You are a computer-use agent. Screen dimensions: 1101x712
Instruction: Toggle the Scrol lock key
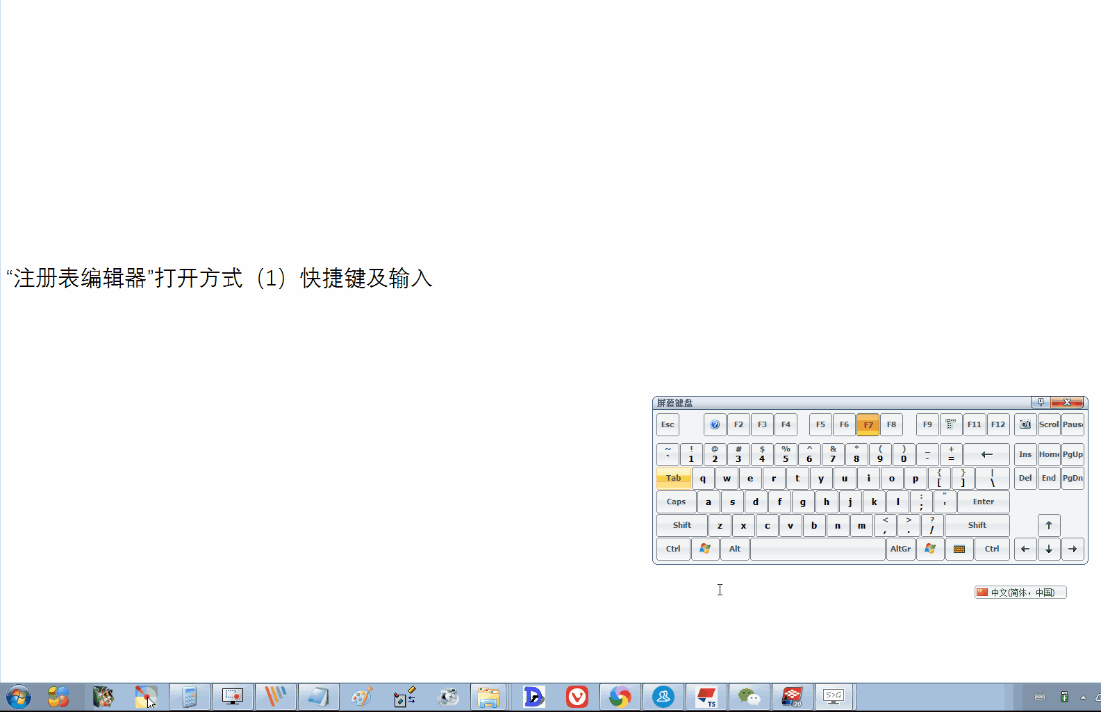(x=1049, y=424)
